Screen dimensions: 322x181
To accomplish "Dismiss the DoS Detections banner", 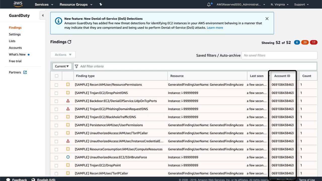I will (267, 19).
